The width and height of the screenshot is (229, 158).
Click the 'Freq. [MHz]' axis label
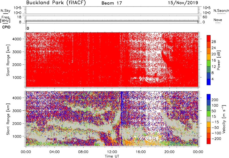click(5, 19)
